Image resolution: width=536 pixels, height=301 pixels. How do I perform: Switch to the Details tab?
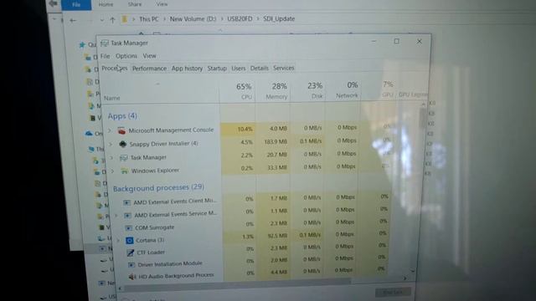pos(259,69)
